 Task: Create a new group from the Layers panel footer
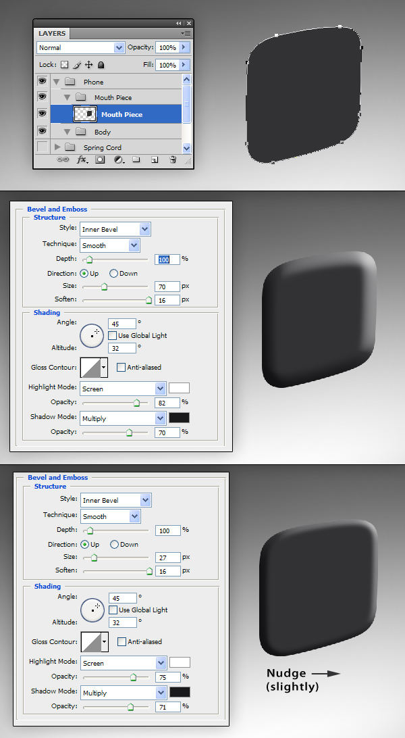(x=136, y=159)
